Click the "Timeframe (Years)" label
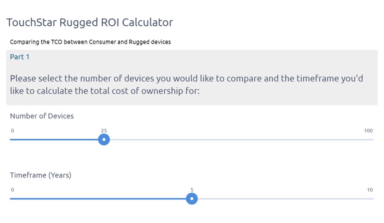The image size is (384, 223). click(40, 175)
